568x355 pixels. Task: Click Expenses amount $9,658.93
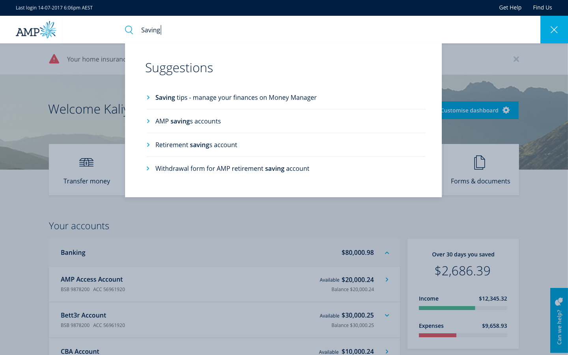coord(495,326)
